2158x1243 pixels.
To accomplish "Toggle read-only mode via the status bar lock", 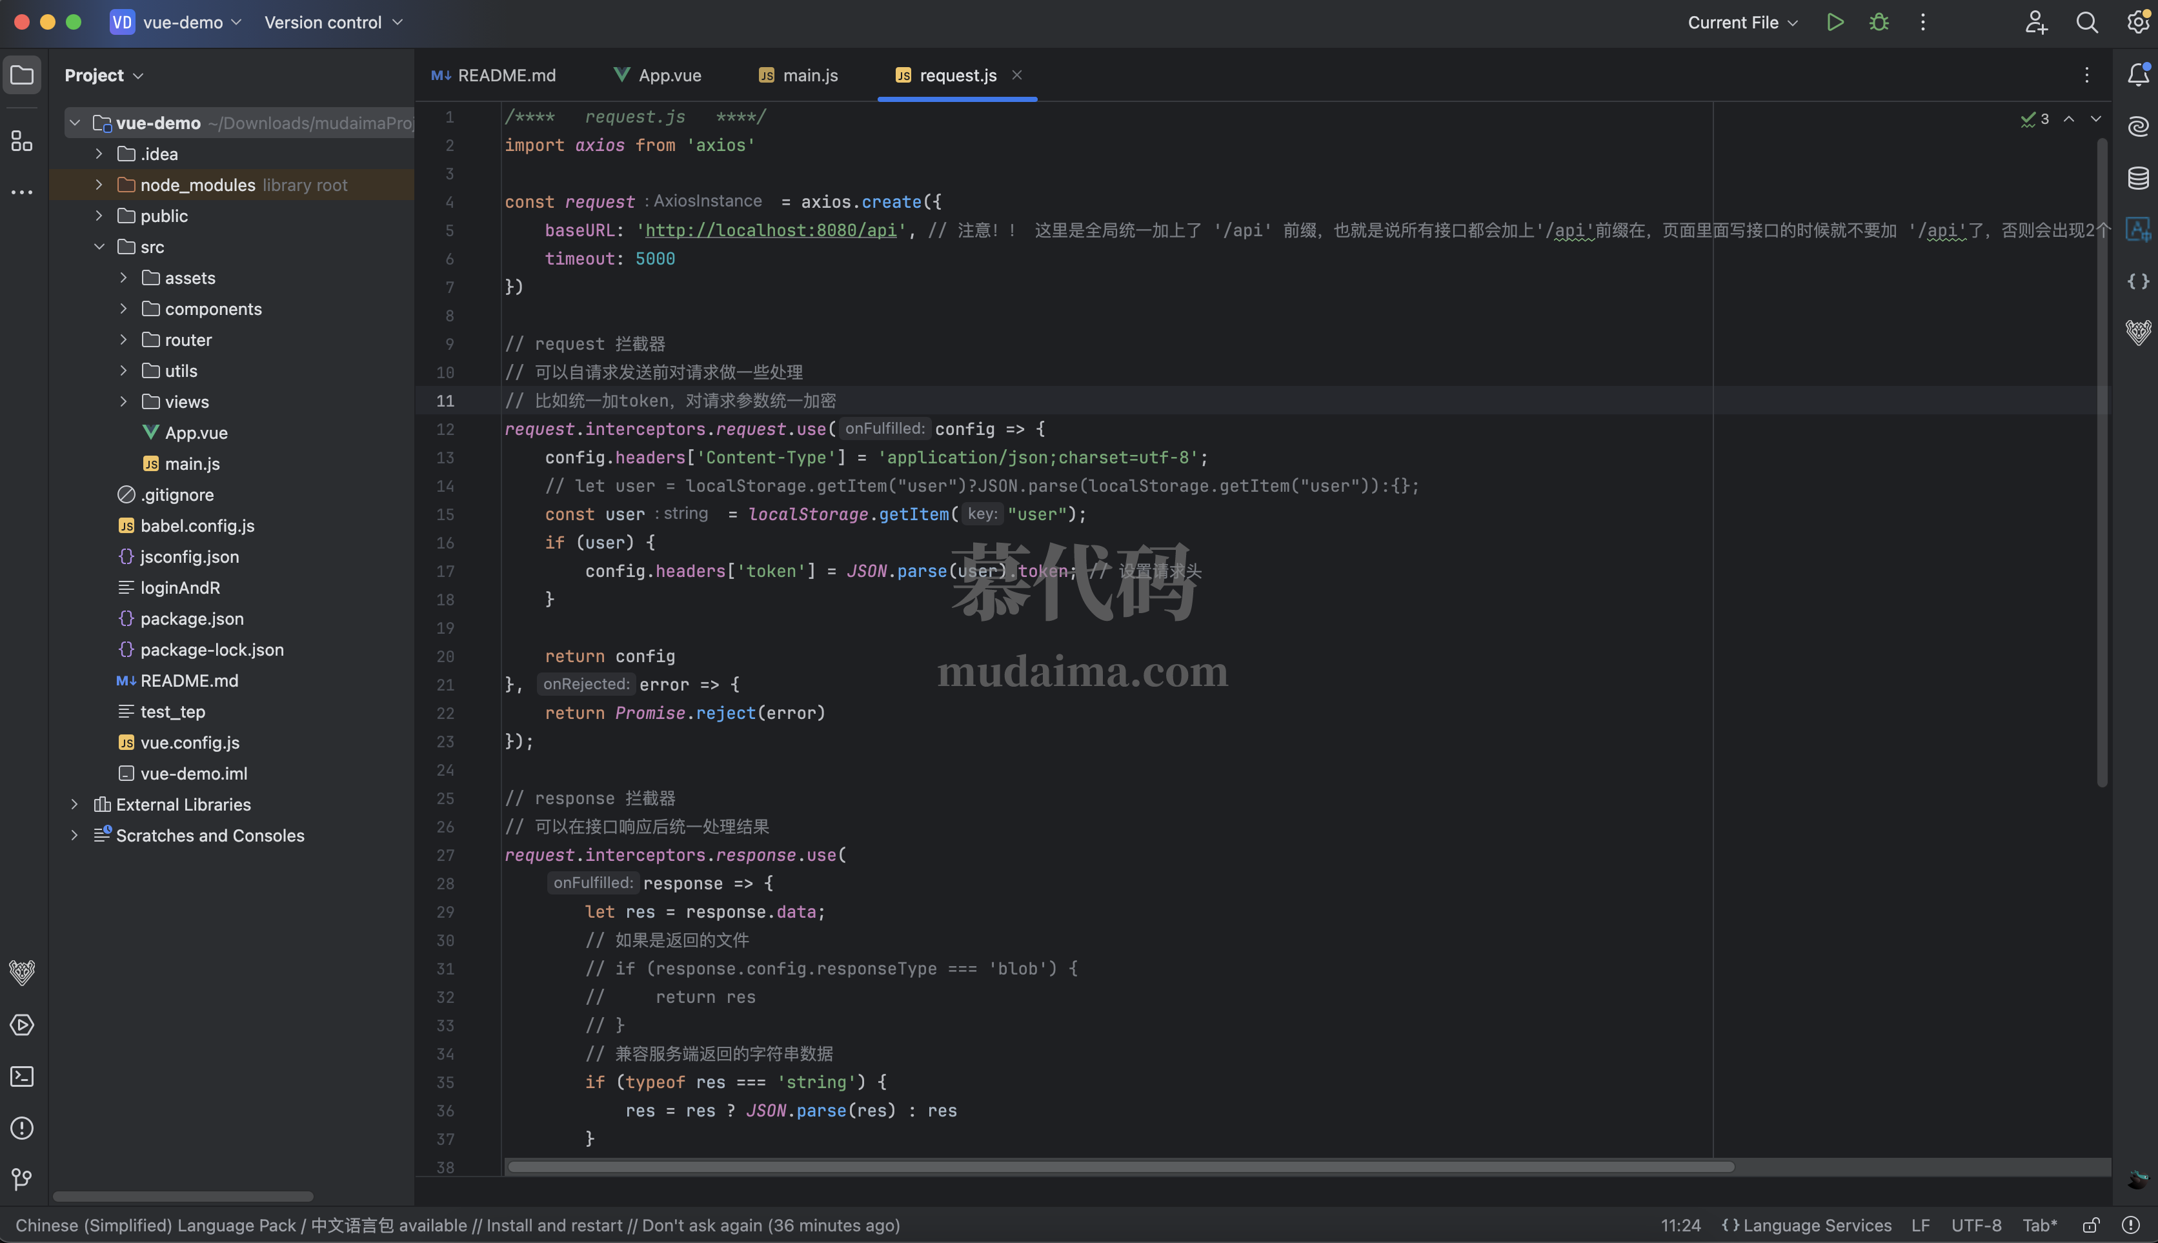I will click(x=2092, y=1224).
